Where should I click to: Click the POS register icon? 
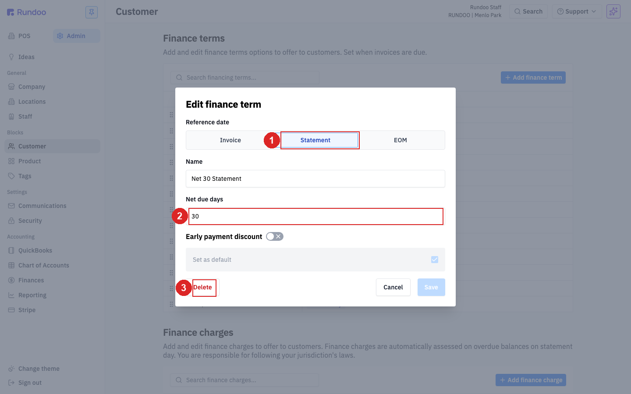(x=11, y=36)
